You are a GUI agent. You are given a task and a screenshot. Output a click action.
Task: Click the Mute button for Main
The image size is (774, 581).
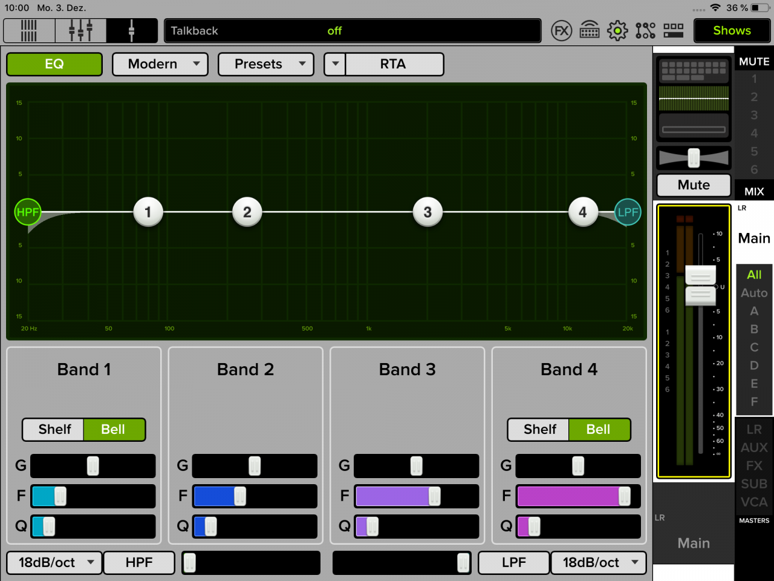[694, 185]
